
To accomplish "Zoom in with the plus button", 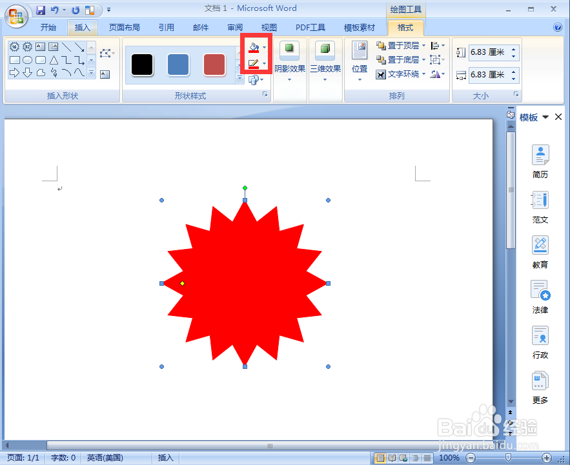I will [x=547, y=458].
